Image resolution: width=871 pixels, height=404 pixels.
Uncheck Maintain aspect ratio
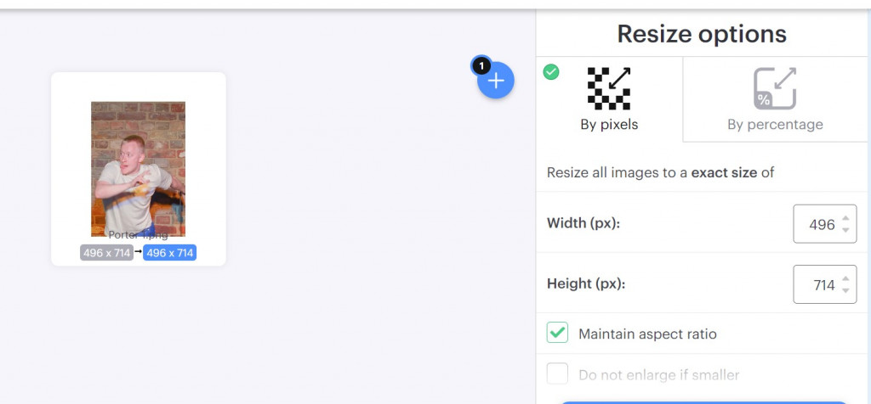557,333
